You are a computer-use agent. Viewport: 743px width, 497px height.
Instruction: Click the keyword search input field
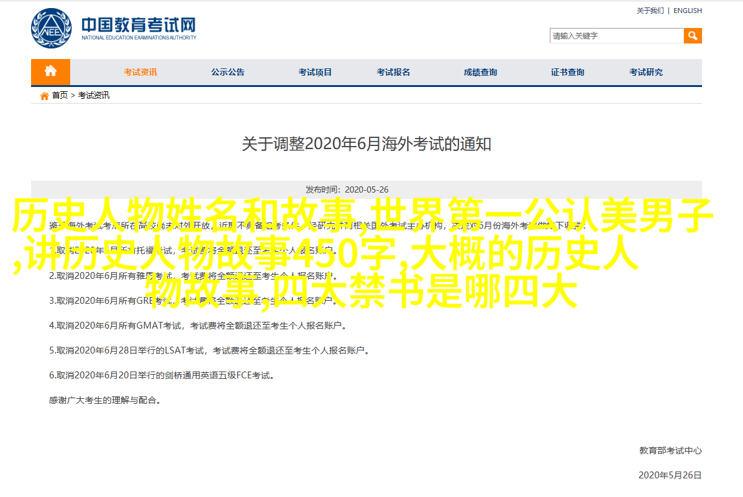click(x=616, y=35)
